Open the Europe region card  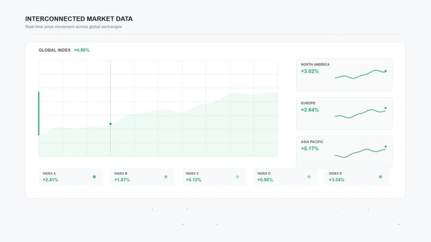coord(344,113)
